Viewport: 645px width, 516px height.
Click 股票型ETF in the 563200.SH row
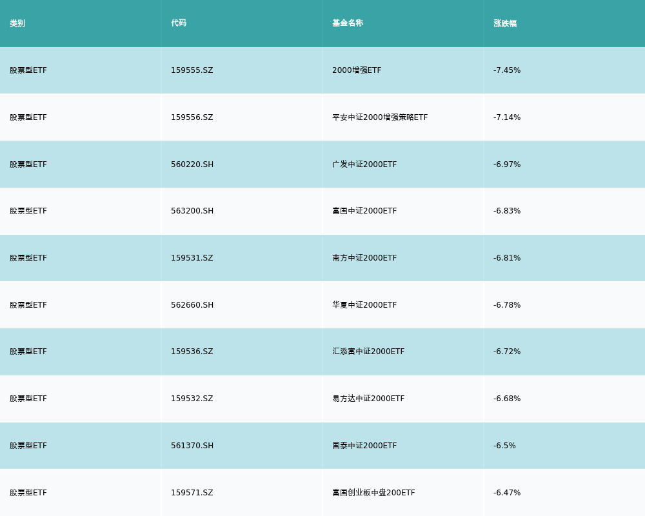coord(28,211)
